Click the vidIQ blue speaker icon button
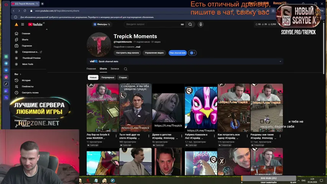The width and height of the screenshot is (327, 184). (191, 53)
